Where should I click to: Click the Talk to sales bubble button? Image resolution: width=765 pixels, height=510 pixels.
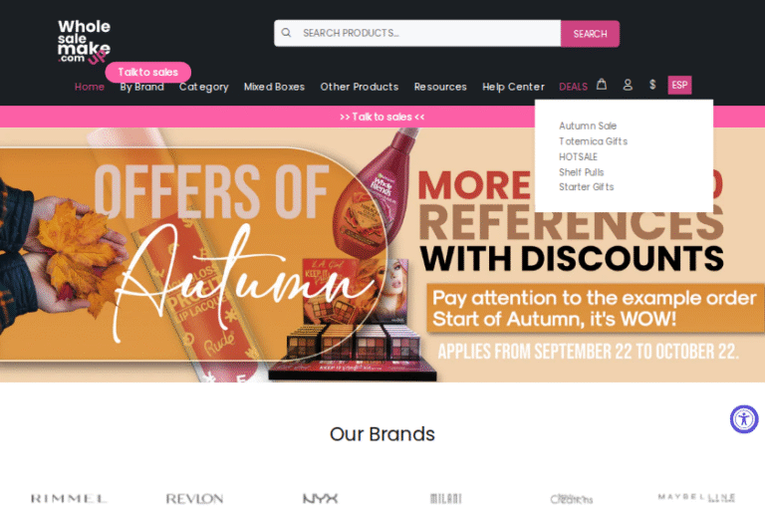pos(147,73)
